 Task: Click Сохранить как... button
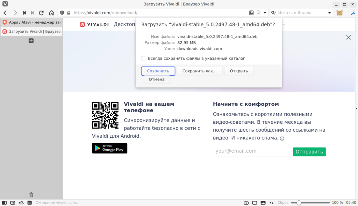pyautogui.click(x=199, y=71)
